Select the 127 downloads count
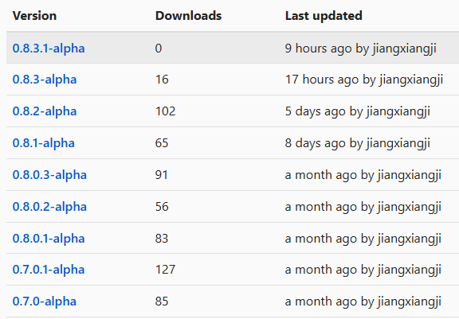Image resolution: width=459 pixels, height=319 pixels. click(166, 270)
